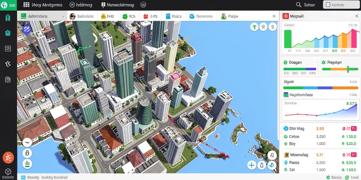Toggle the green layers button on map left
The width and height of the screenshot is (361, 180).
27,164
